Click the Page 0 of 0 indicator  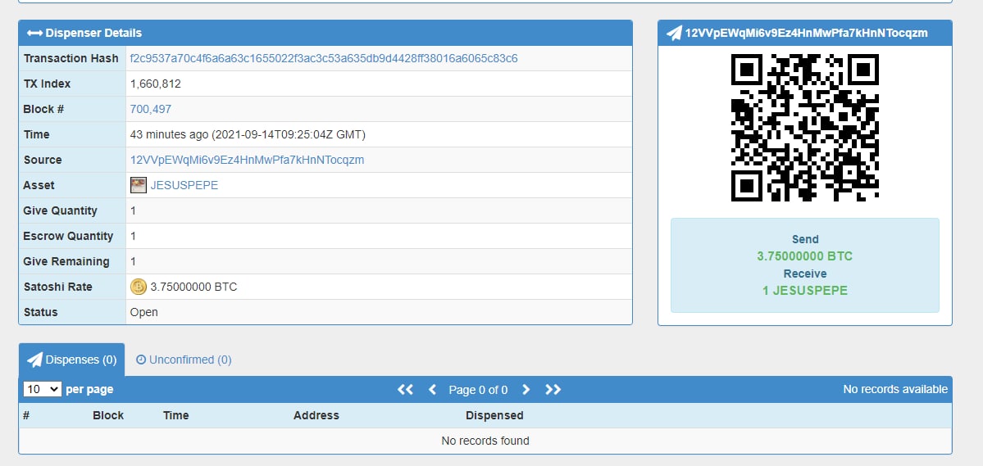click(478, 390)
